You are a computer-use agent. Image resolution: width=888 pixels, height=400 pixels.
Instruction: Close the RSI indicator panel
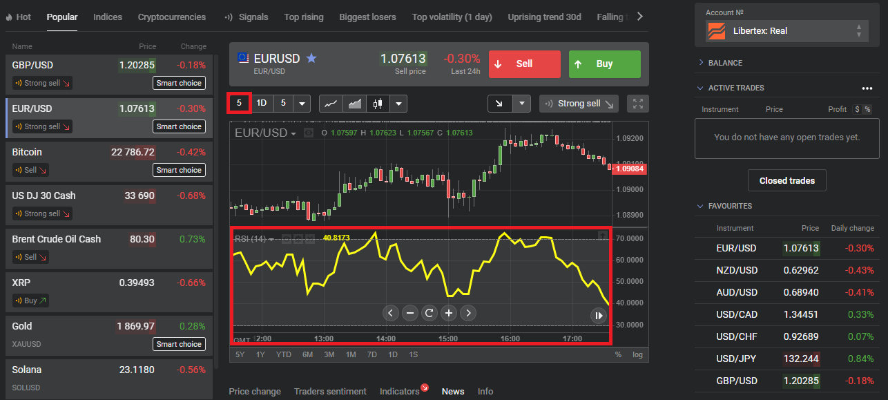point(310,238)
